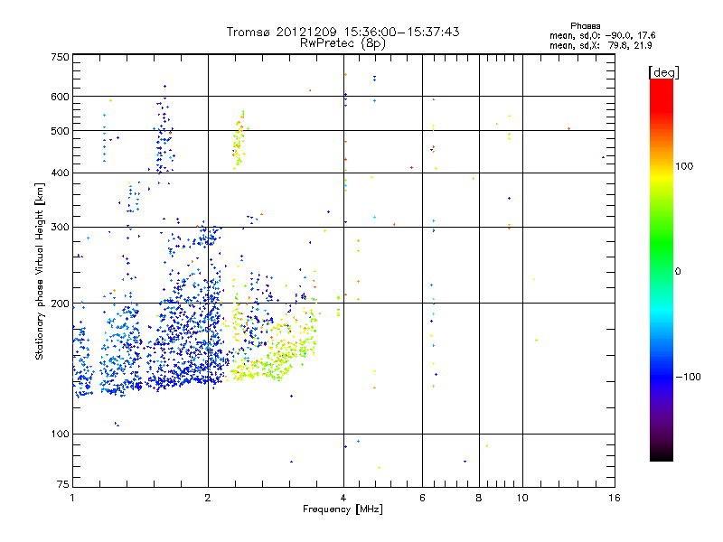The height and width of the screenshot is (542, 723).
Task: Click y-axis tick label "500"
Action: point(60,131)
